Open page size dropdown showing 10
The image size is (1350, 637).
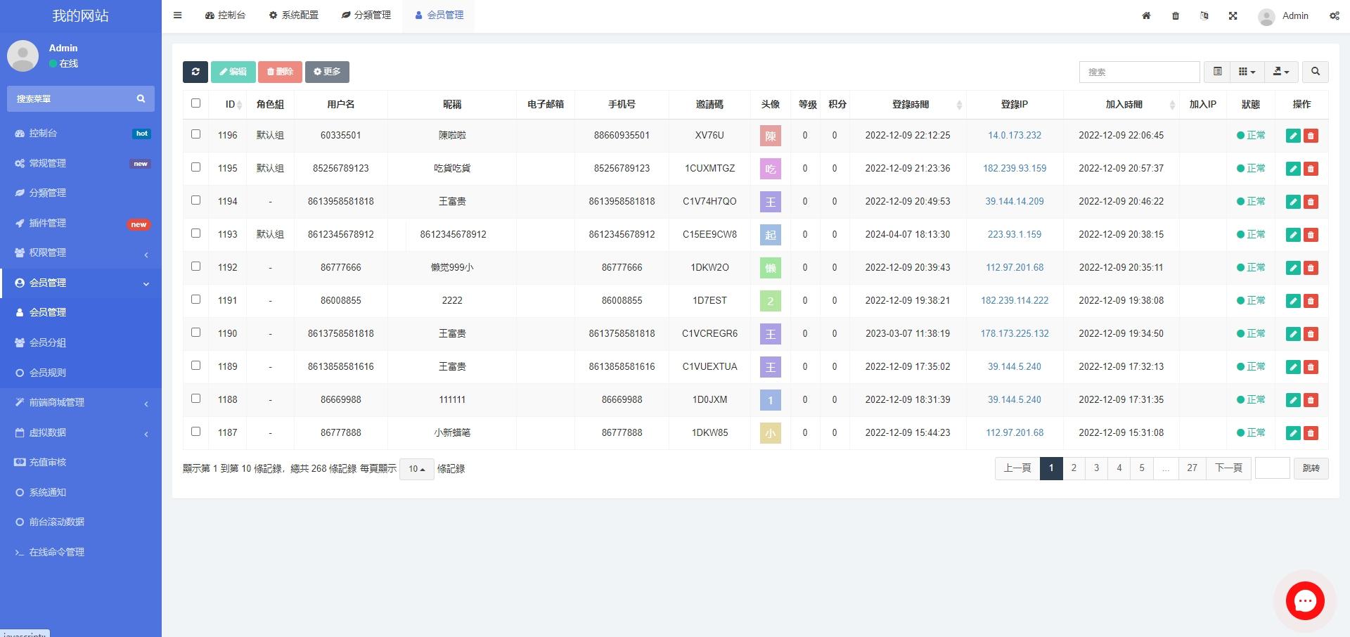[x=417, y=469]
